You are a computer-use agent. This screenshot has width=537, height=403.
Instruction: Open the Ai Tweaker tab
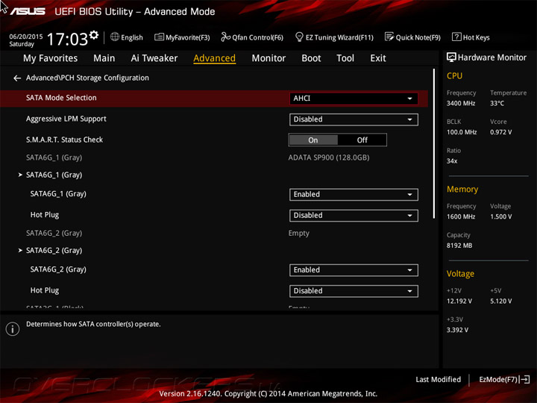tap(154, 58)
